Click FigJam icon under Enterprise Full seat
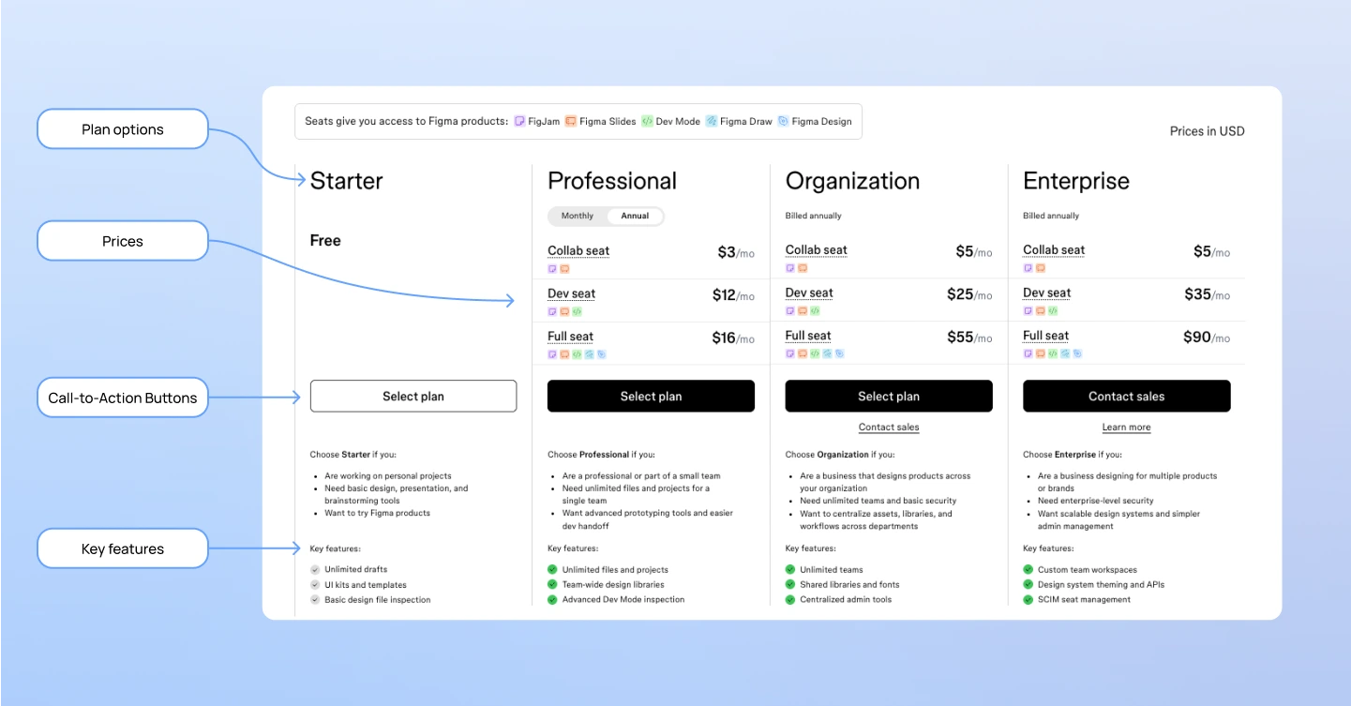The width and height of the screenshot is (1351, 706). pyautogui.click(x=1028, y=353)
